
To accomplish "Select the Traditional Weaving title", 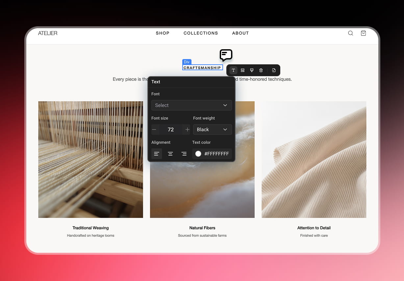I will coord(90,228).
